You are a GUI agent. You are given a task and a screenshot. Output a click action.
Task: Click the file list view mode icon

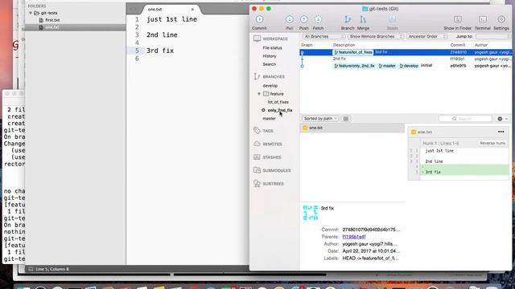(346, 119)
